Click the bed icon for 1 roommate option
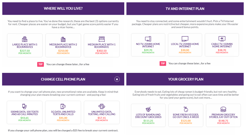This screenshot has width=246, height=136. pos(102,39)
